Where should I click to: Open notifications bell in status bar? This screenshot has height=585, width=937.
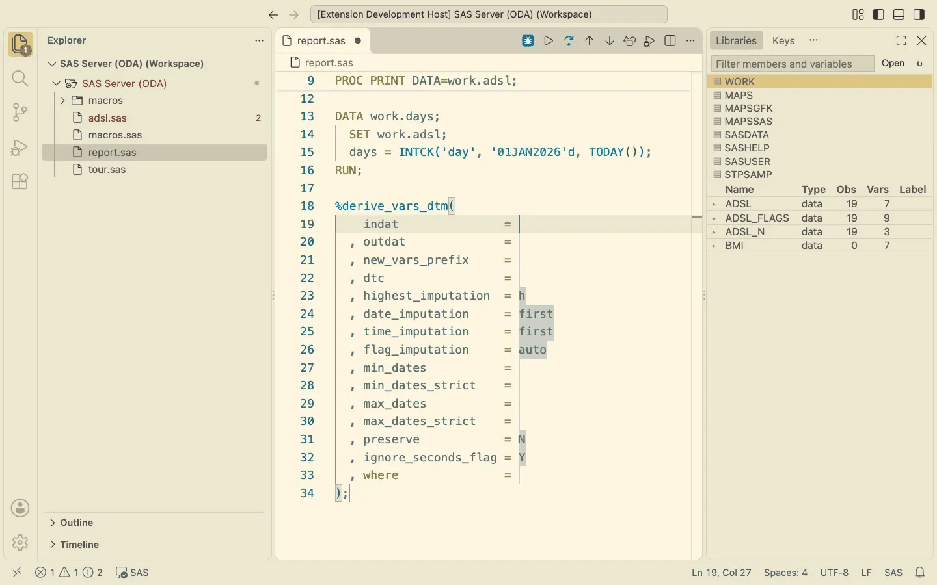click(x=920, y=573)
